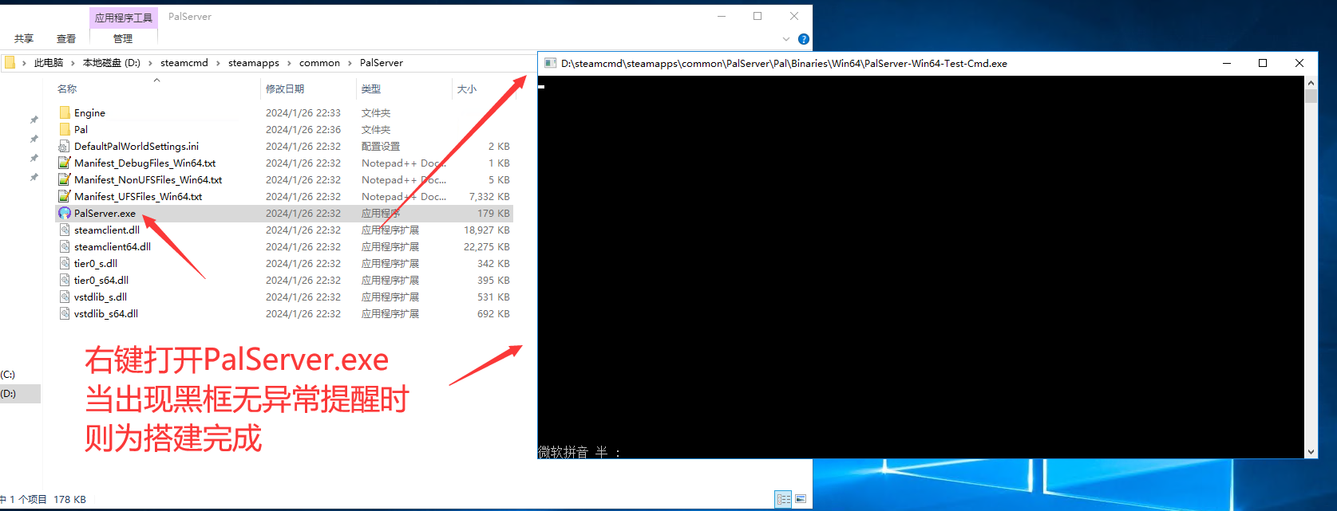Open the 查看 ribbon tab
The width and height of the screenshot is (1337, 511).
coord(66,38)
